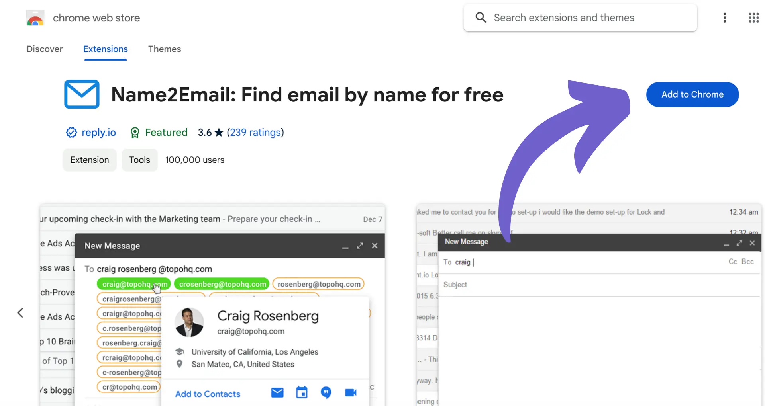Select the c-rosenberg@top suggestion chip
This screenshot has width=765, height=406.
[x=129, y=373]
